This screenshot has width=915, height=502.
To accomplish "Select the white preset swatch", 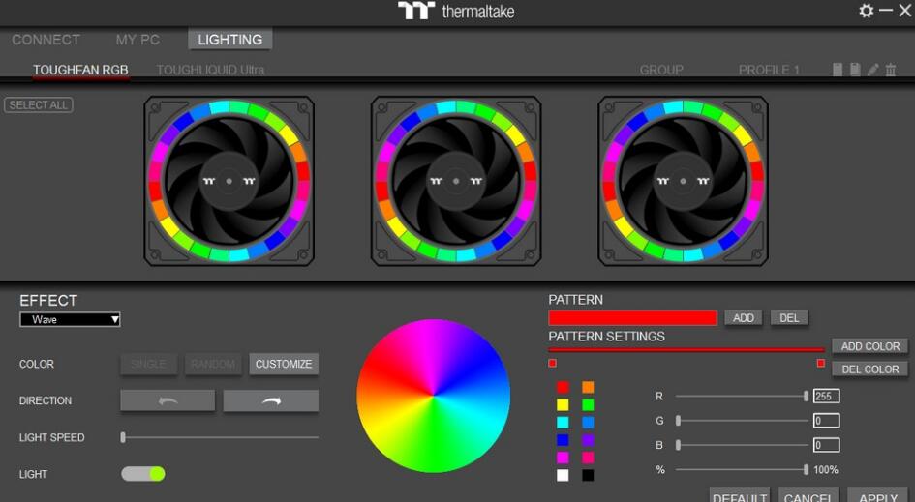I will [563, 475].
